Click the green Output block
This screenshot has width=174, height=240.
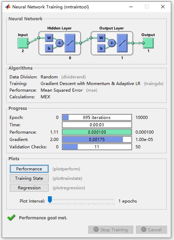[148, 43]
